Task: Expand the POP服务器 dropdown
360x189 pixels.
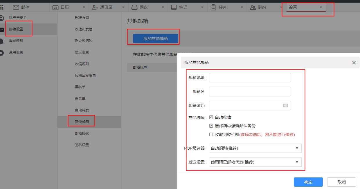Action: [x=255, y=148]
